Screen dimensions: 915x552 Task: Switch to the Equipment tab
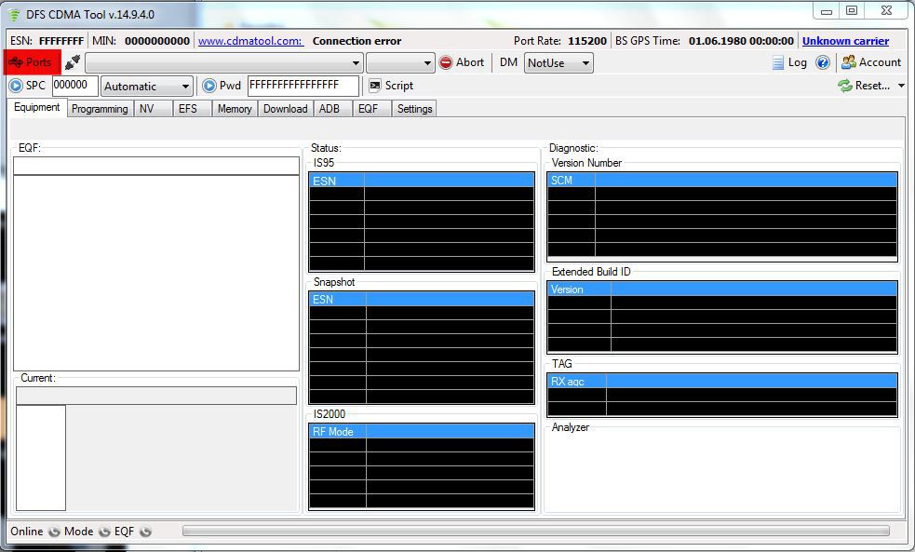(x=36, y=107)
